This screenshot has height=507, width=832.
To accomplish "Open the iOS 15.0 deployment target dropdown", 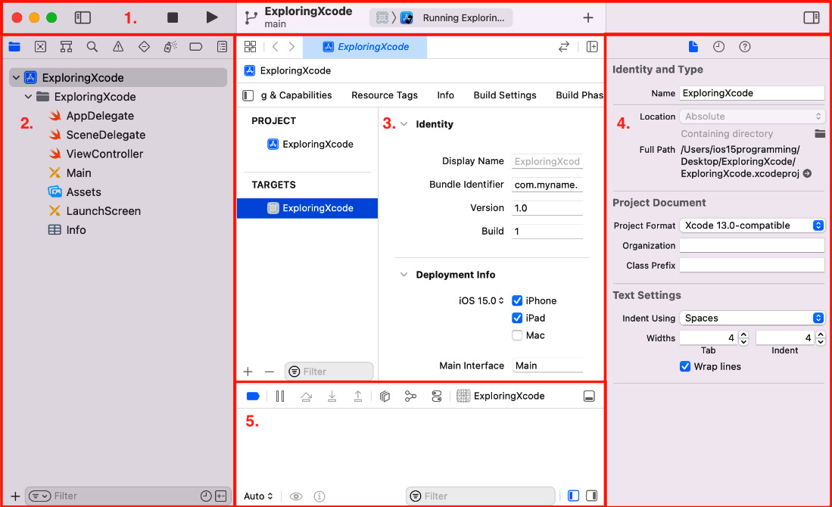I will 481,300.
